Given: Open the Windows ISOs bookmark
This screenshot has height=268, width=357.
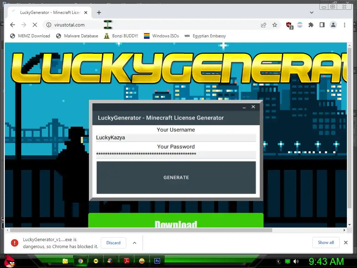Looking at the screenshot, I should click(x=161, y=36).
